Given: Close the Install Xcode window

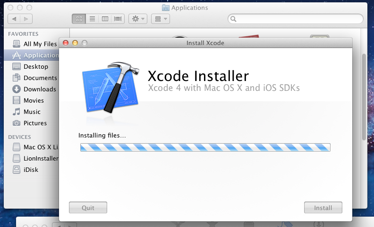Looking at the screenshot, I should [x=66, y=43].
